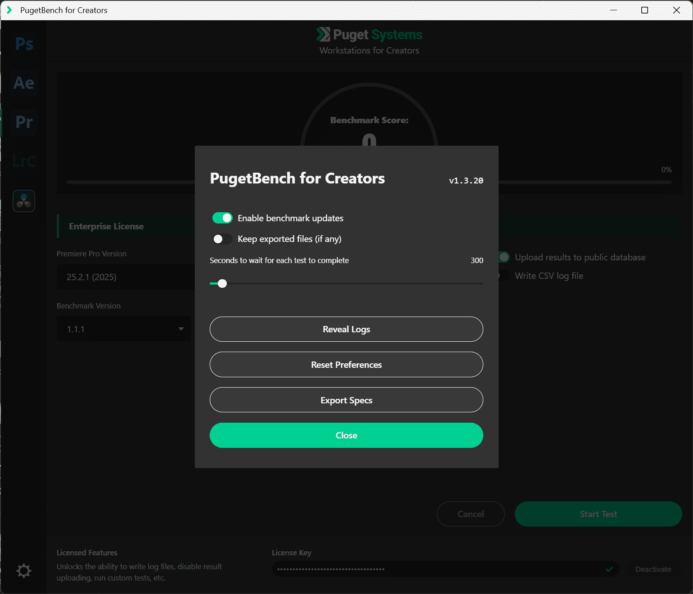Close the settings dialog with Close button

(346, 435)
